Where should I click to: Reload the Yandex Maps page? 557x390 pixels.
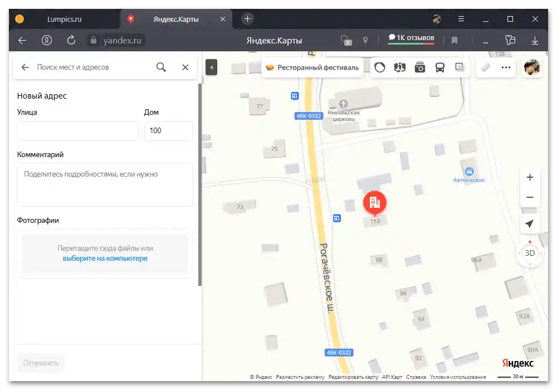71,41
